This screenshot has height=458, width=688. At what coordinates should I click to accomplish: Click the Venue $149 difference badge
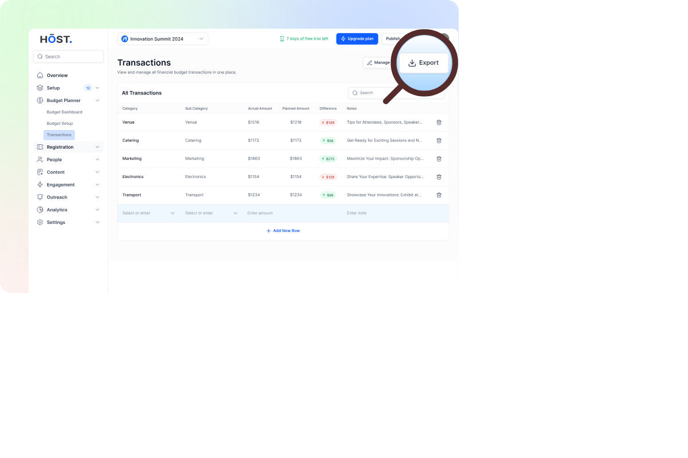click(328, 123)
